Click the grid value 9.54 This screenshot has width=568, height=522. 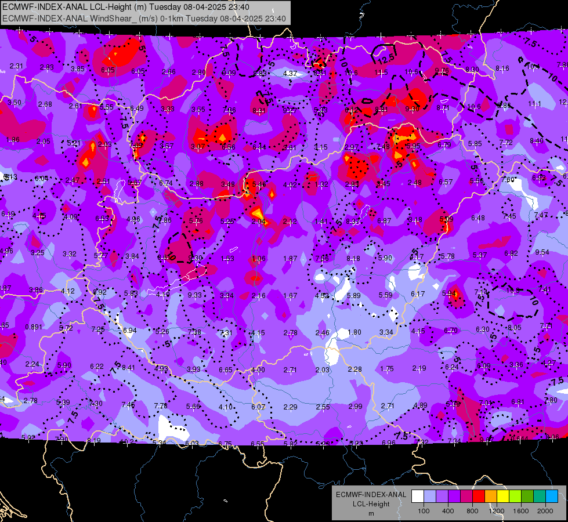tap(542, 252)
